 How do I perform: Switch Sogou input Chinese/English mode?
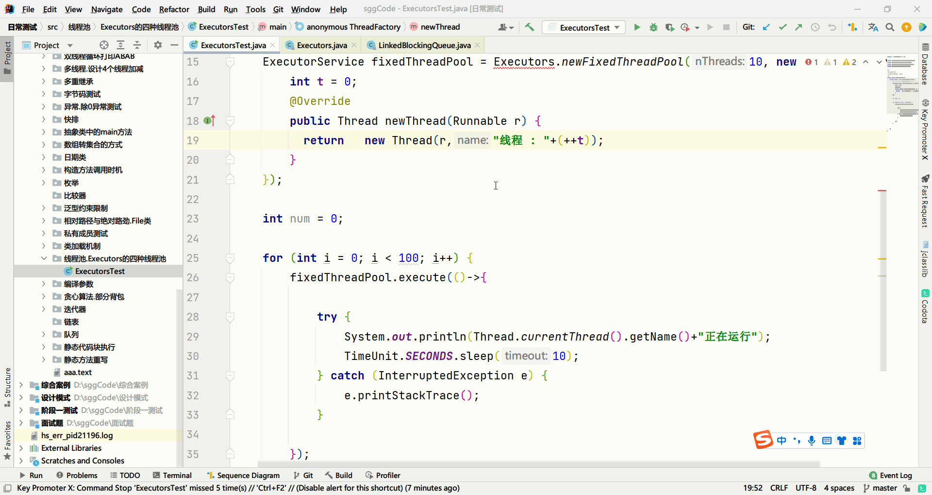tap(782, 441)
